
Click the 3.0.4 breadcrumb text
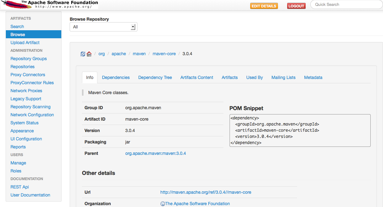click(x=187, y=54)
